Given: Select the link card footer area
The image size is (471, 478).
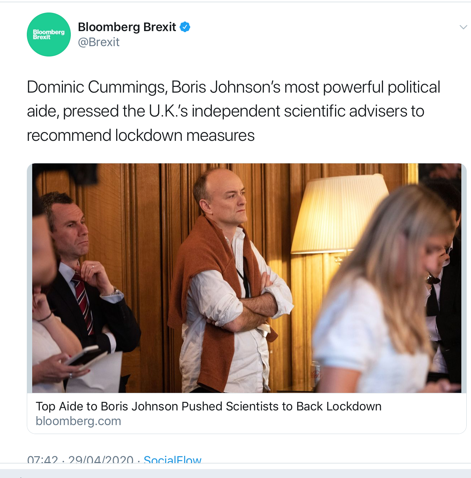Looking at the screenshot, I should click(x=247, y=413).
